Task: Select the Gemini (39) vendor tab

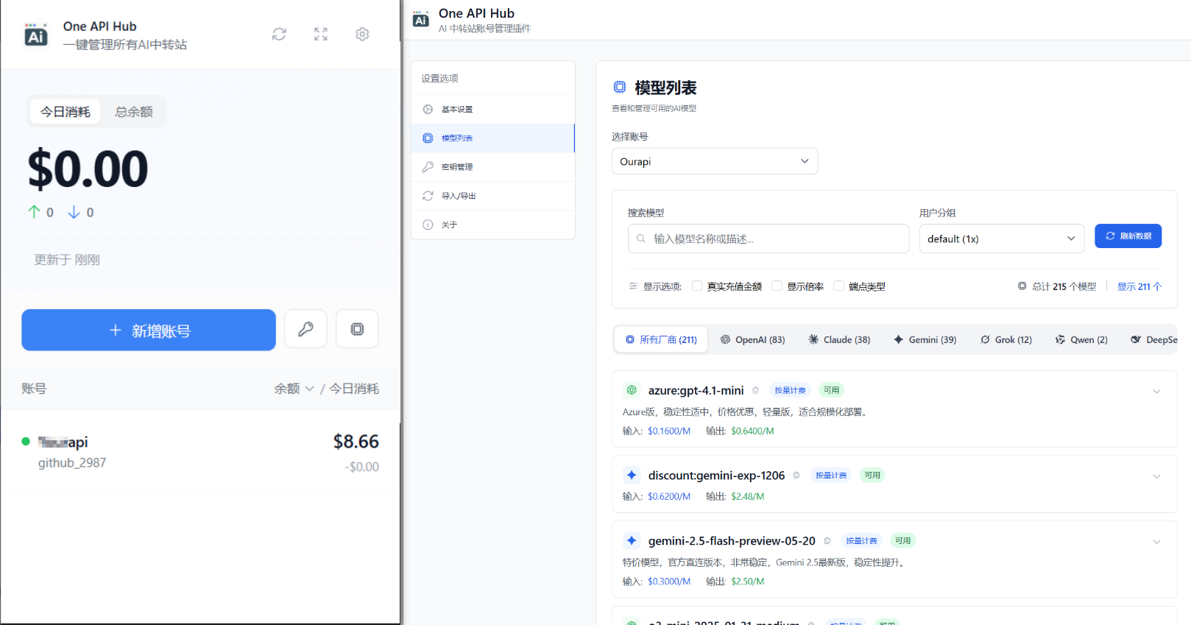Action: coord(925,339)
